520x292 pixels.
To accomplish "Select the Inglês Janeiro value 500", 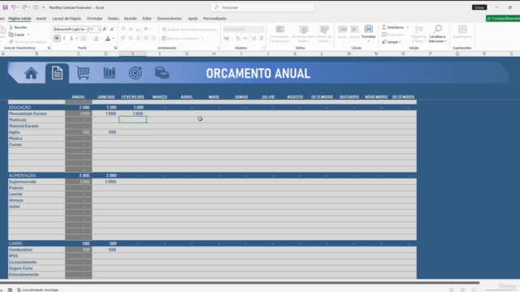I will tap(112, 132).
